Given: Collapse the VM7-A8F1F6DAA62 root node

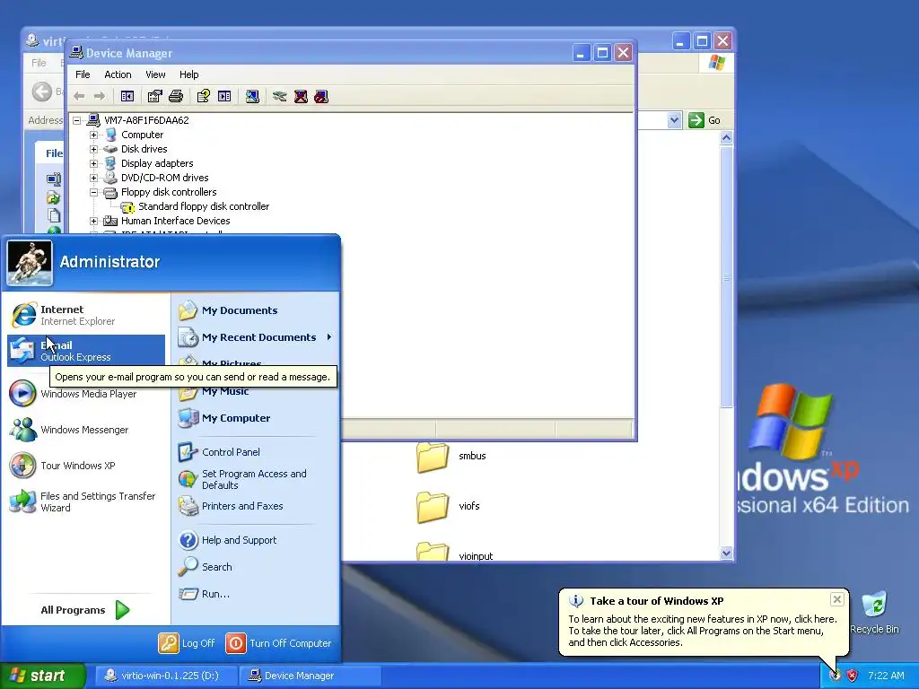Looking at the screenshot, I should click(x=77, y=120).
